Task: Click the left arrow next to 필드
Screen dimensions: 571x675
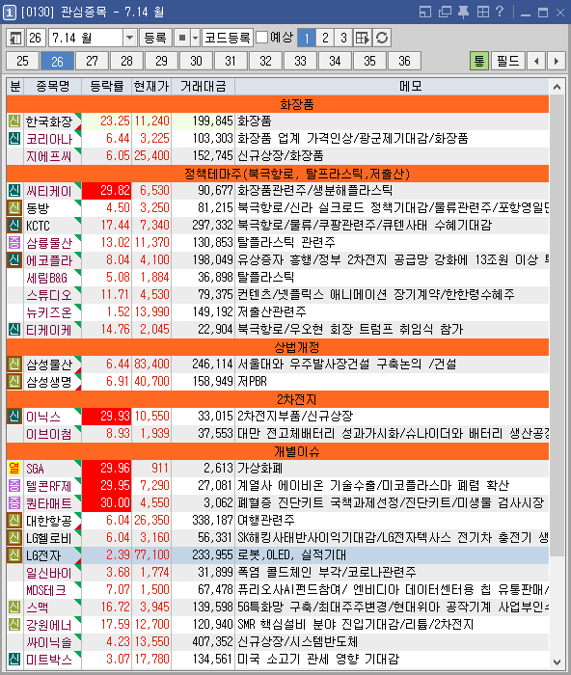Action: tap(536, 61)
